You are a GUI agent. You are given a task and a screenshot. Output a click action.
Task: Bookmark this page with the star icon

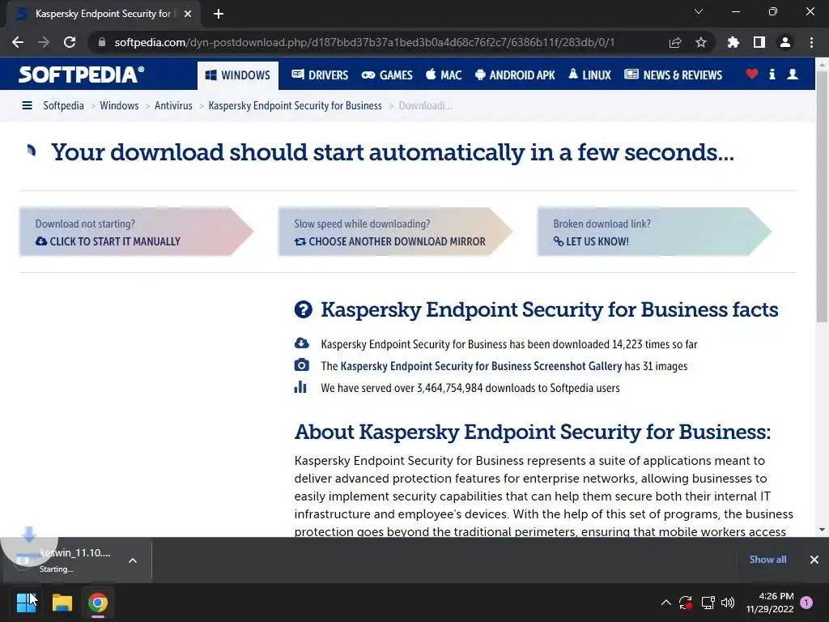[x=701, y=42]
